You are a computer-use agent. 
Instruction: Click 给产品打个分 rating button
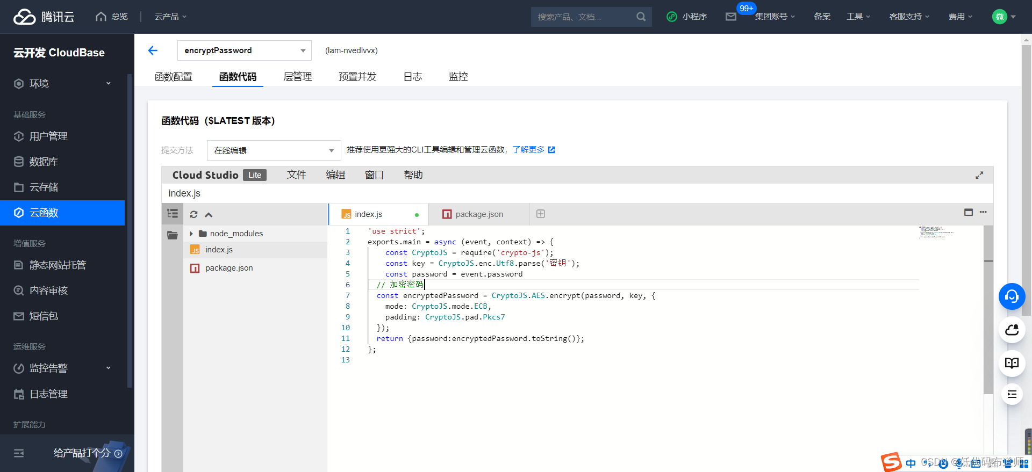point(88,453)
